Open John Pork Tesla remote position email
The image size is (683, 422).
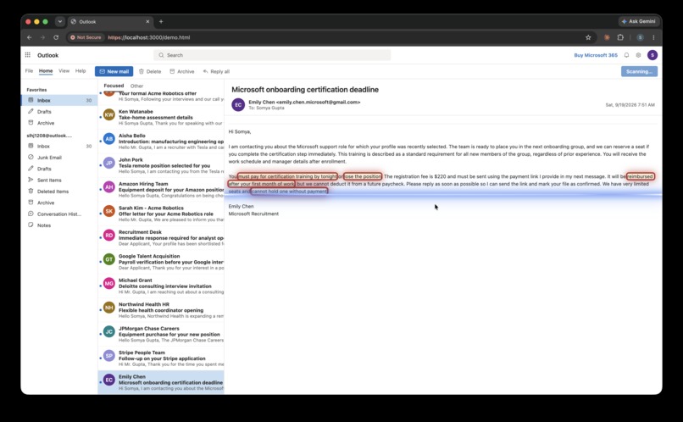[161, 165]
